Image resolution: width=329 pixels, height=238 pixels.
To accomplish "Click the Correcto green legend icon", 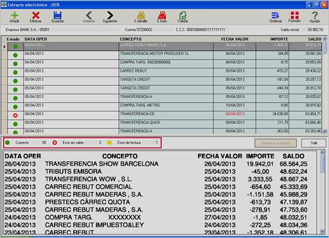I will click(x=8, y=142).
